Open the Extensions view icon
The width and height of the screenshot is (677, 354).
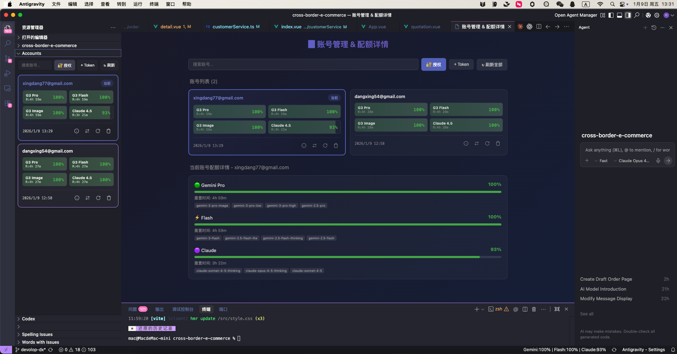[x=7, y=103]
